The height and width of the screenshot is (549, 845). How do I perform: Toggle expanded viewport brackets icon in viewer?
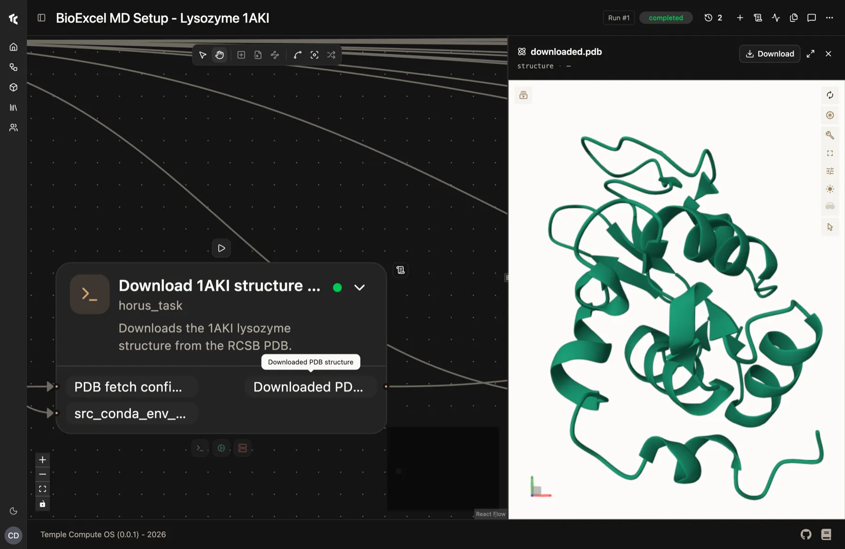[x=830, y=154]
